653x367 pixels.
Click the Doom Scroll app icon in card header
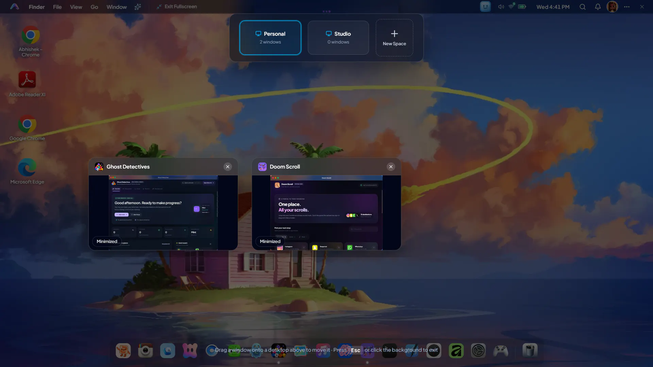point(262,167)
